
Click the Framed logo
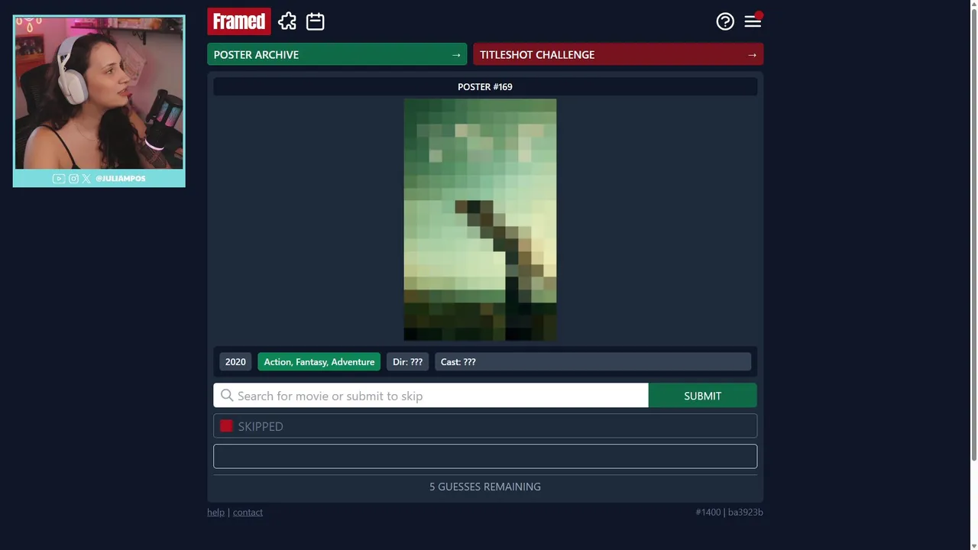239,21
